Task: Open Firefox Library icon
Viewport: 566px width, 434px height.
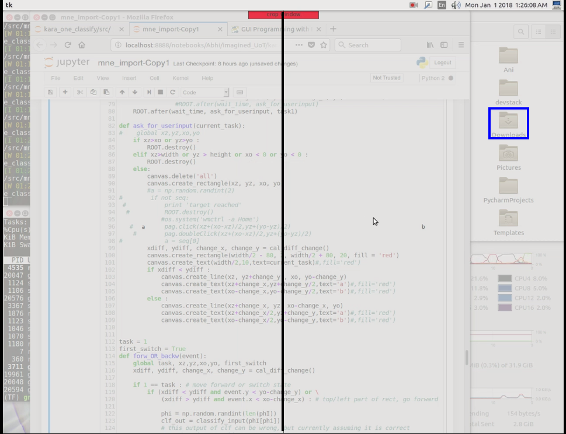Action: (x=430, y=45)
